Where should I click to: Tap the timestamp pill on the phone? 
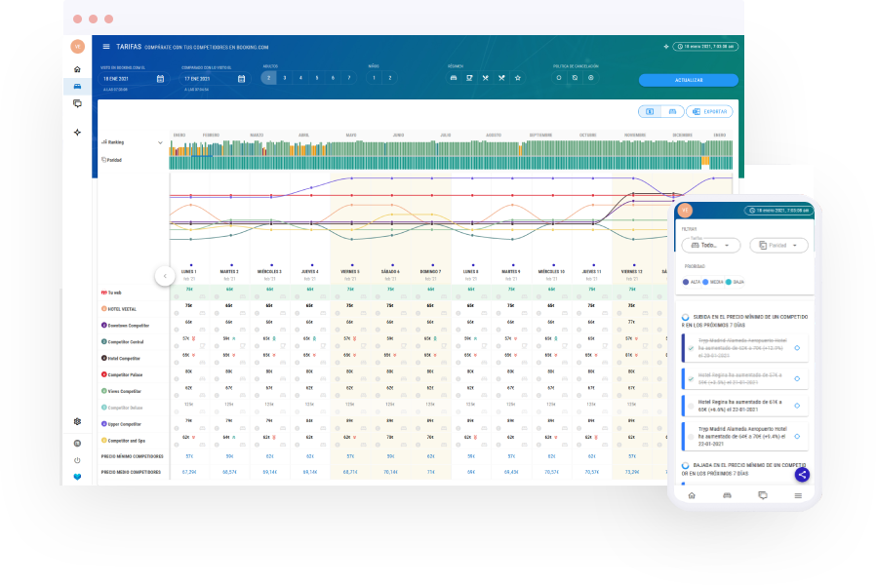pos(779,211)
